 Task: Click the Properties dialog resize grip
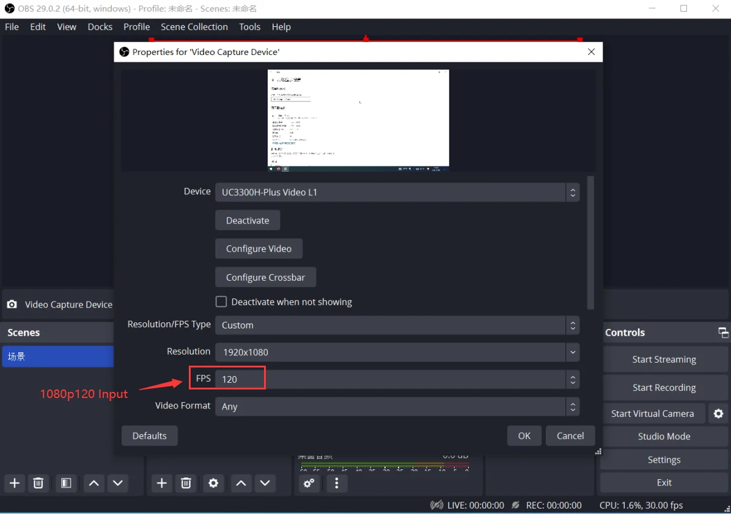click(x=598, y=451)
